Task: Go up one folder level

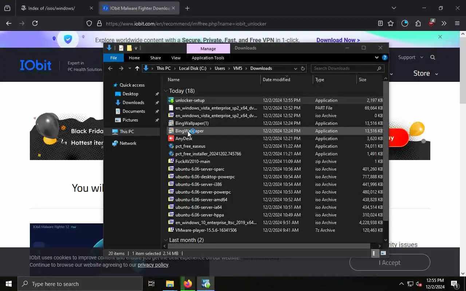Action: (137, 68)
